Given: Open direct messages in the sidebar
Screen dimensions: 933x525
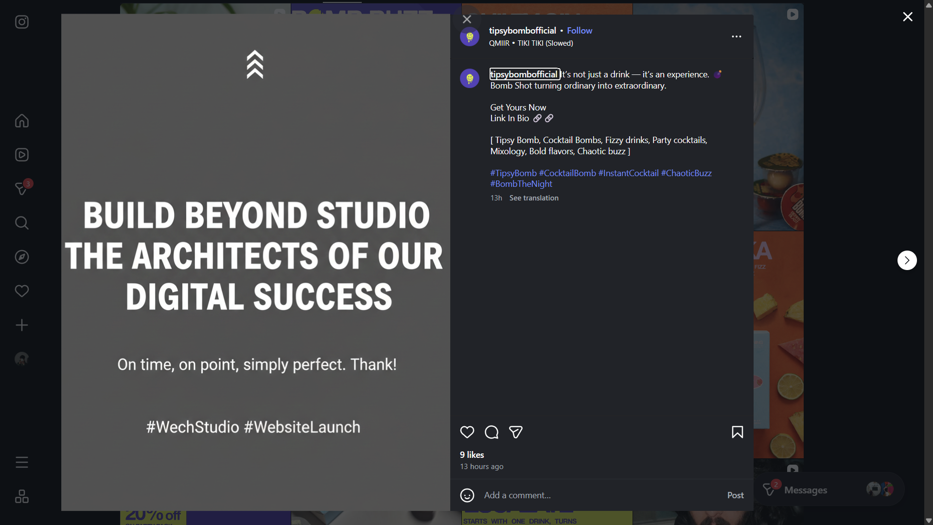Looking at the screenshot, I should coord(22,189).
